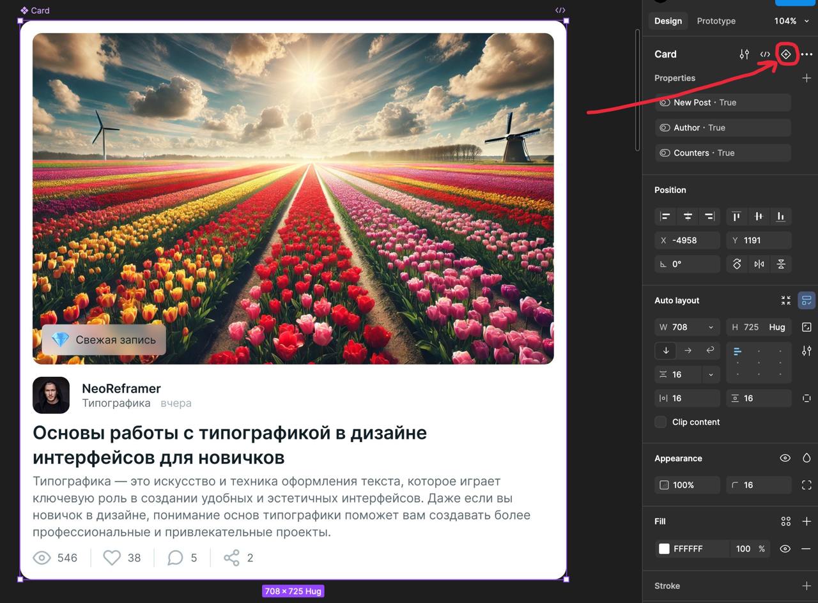Enable auto layout wrap
The width and height of the screenshot is (818, 603).
click(709, 350)
